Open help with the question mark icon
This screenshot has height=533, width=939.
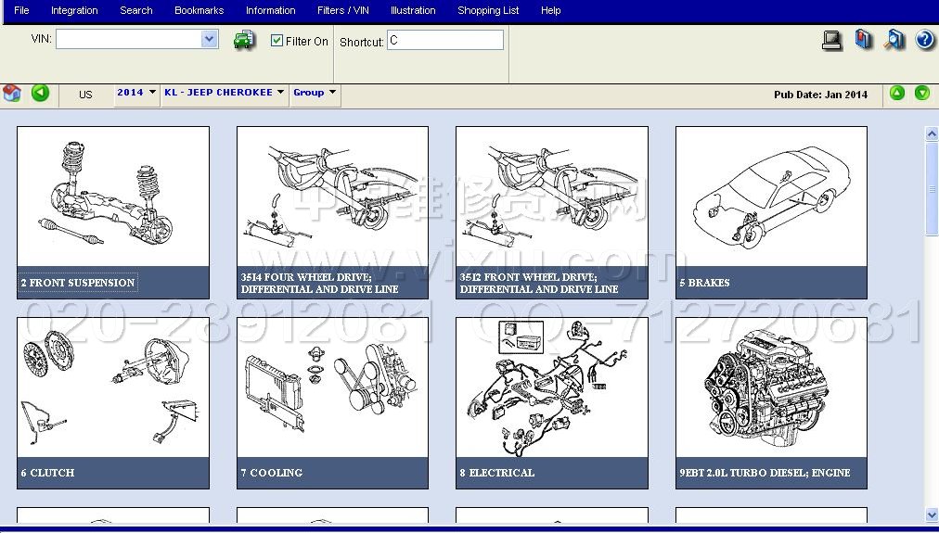pyautogui.click(x=924, y=40)
